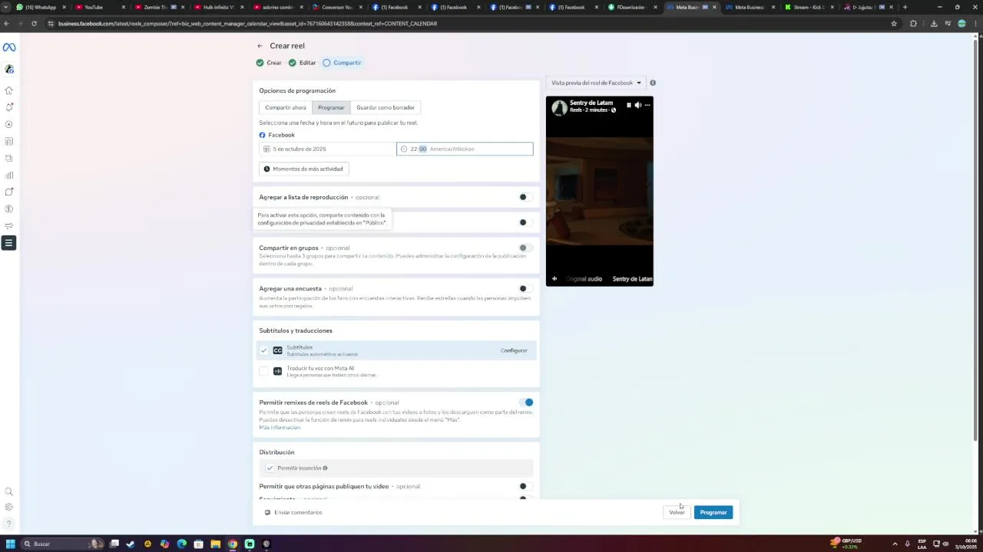983x552 pixels.
Task: Go to Editar step
Action: (x=302, y=63)
